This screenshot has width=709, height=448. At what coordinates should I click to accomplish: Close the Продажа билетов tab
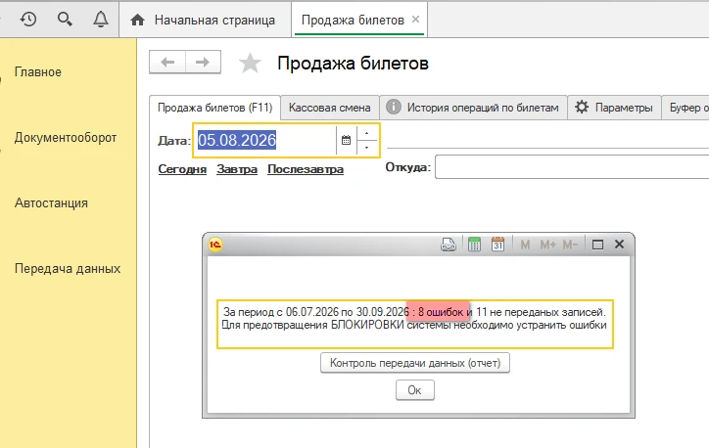point(415,20)
